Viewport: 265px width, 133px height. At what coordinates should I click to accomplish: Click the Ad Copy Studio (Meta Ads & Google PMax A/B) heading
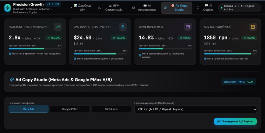pyautogui.click(x=64, y=80)
